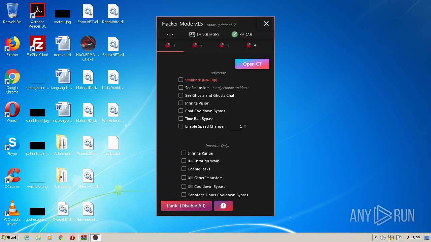This screenshot has height=242, width=431.
Task: Launch the Opera browser shortcut
Action: coord(12,112)
